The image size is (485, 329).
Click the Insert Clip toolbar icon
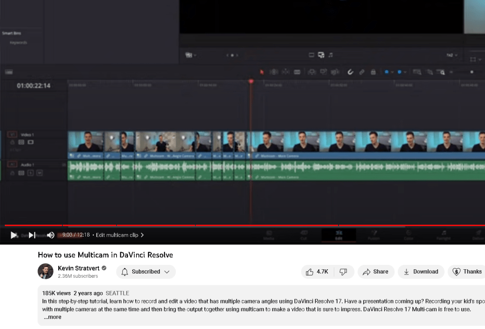click(312, 72)
